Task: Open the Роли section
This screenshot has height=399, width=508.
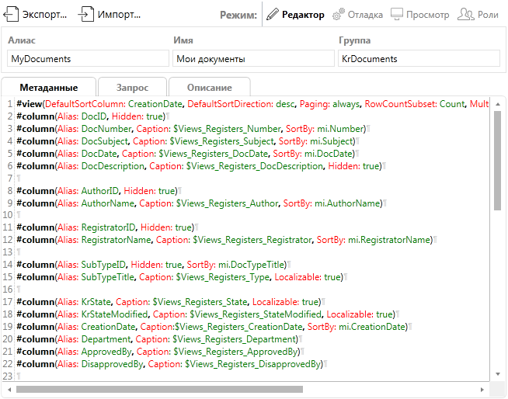Action: click(x=488, y=15)
